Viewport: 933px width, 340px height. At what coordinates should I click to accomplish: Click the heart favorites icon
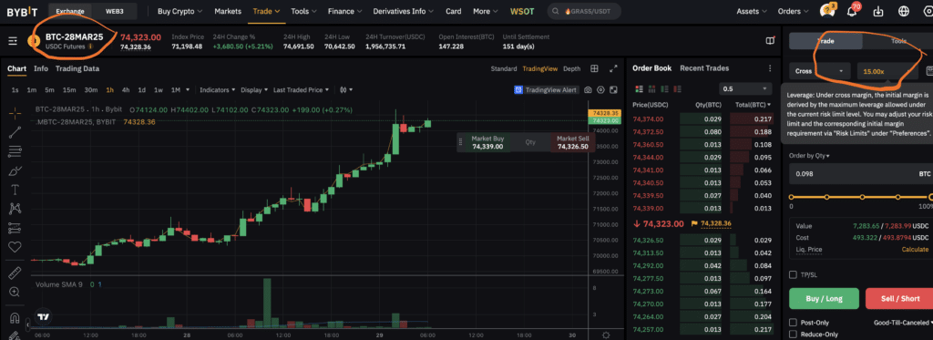pyautogui.click(x=15, y=246)
